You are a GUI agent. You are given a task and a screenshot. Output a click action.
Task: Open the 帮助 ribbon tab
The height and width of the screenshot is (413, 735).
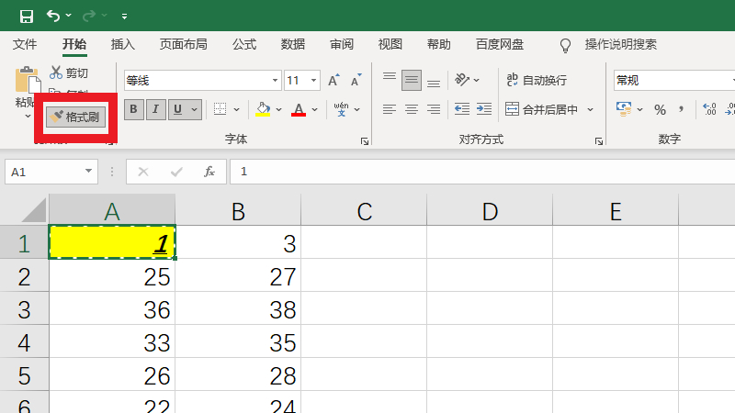point(439,44)
